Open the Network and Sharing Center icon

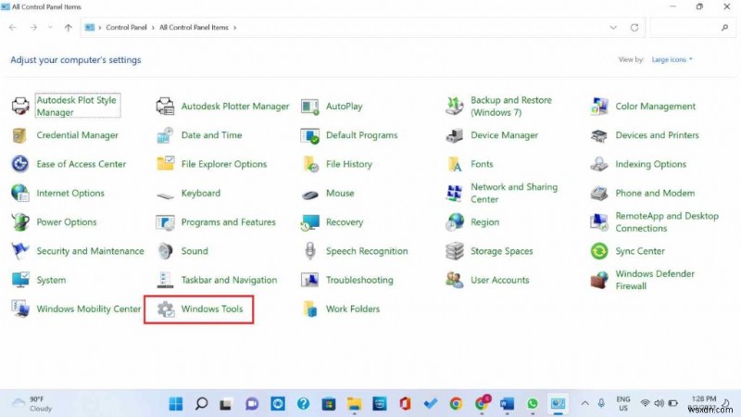coord(454,193)
